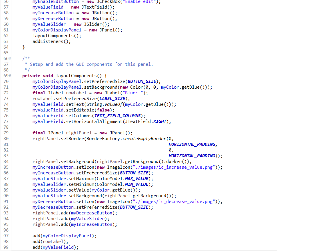Screen dimensions: 329x251
Task: Click 'add(myValueField);' on line 99
Action: [56, 247]
